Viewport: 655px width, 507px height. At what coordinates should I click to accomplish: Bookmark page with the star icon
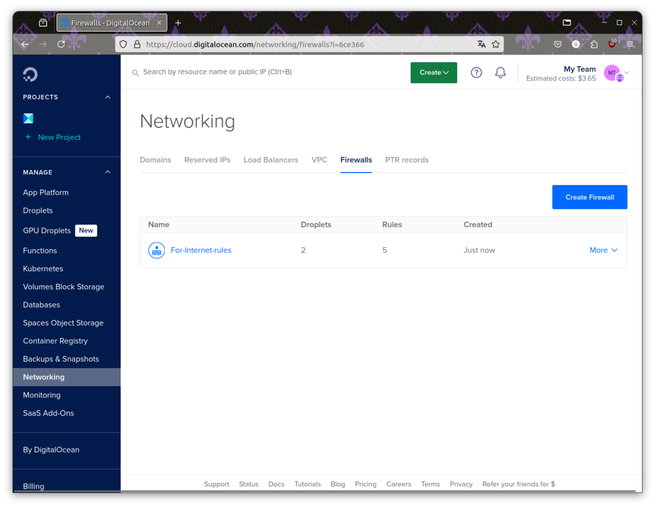(x=496, y=44)
